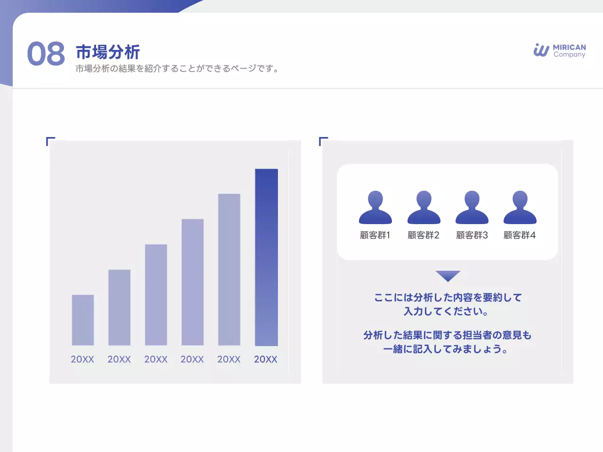Click the shortest bar in the chart
603x452 pixels.
pyautogui.click(x=83, y=320)
